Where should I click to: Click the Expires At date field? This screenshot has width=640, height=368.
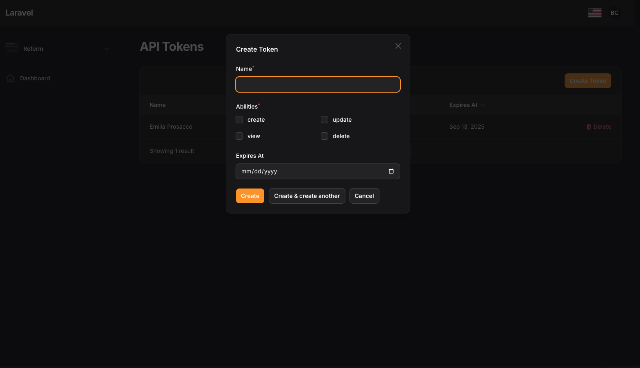click(318, 171)
